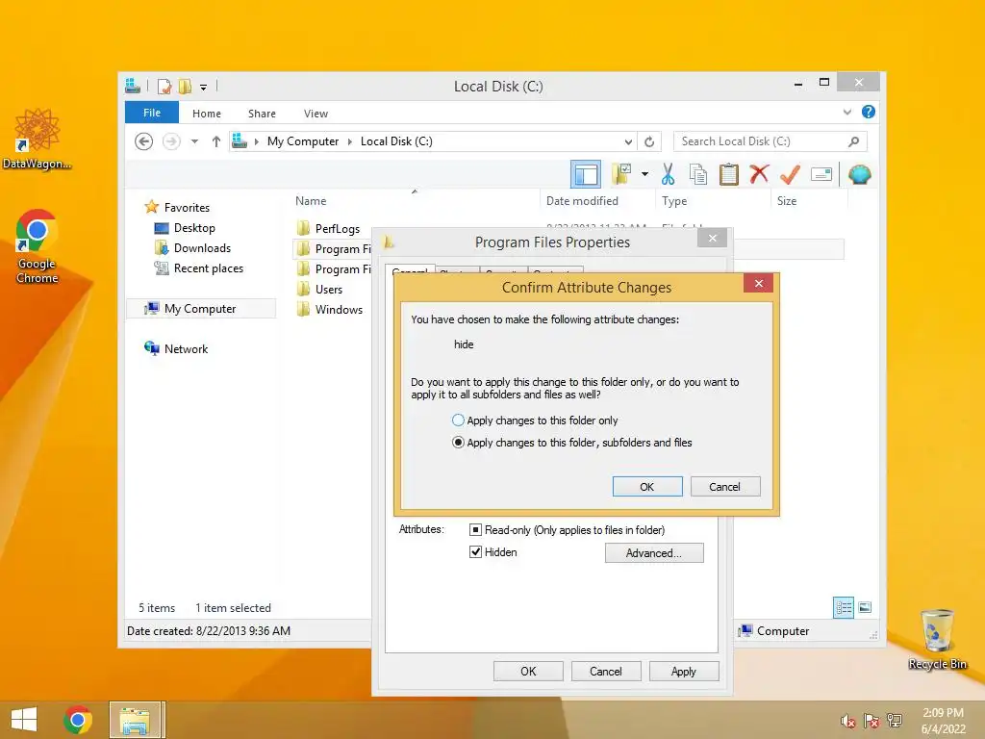Sort by the Type column header
This screenshot has height=739, width=985.
click(x=674, y=201)
